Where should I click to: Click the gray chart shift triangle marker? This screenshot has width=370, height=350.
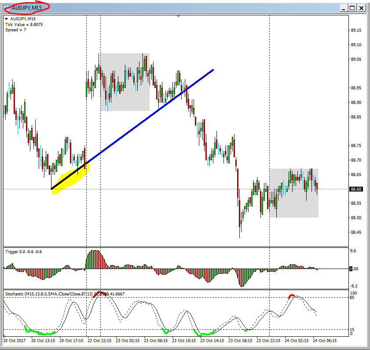click(x=178, y=16)
